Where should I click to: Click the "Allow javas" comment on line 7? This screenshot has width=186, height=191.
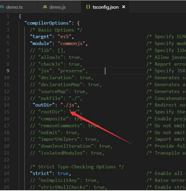[x=166, y=57]
